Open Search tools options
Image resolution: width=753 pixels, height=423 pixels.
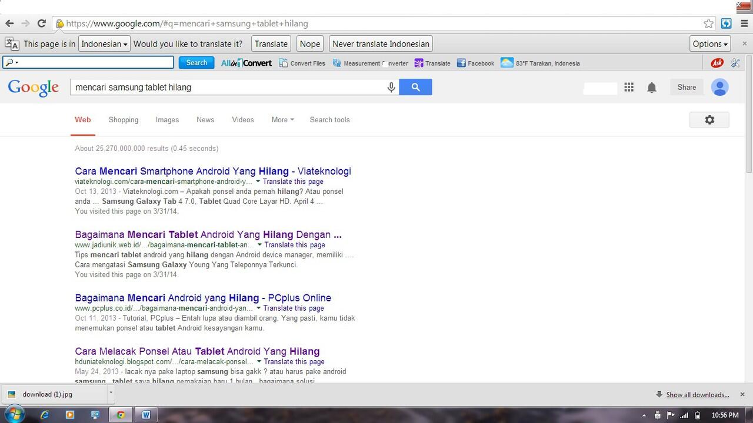click(x=329, y=119)
